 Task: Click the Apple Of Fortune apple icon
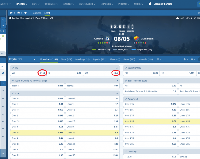pyautogui.click(x=150, y=4)
